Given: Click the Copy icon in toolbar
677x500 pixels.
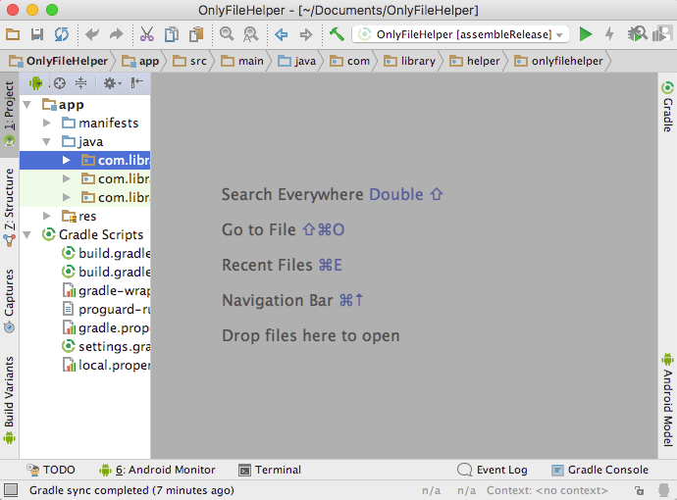Looking at the screenshot, I should 172,34.
